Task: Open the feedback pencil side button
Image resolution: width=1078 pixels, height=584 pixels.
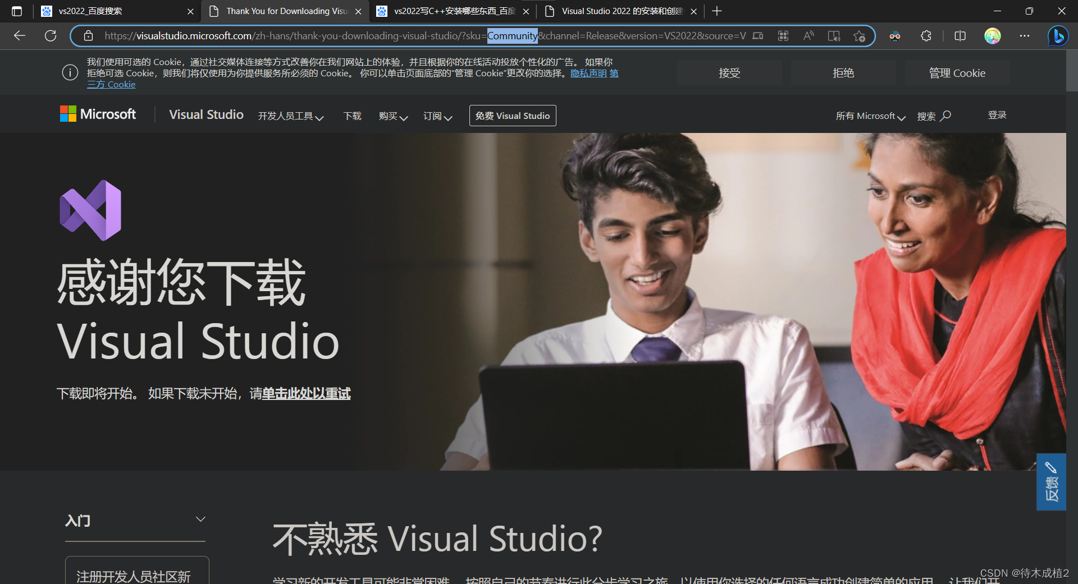Action: (1051, 482)
